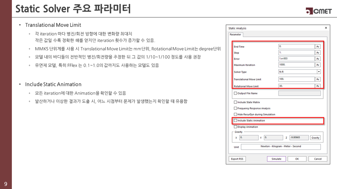Viewport: 337px width, 189px height.
Task: Click the Gravity Z value field
Action: tap(299, 138)
